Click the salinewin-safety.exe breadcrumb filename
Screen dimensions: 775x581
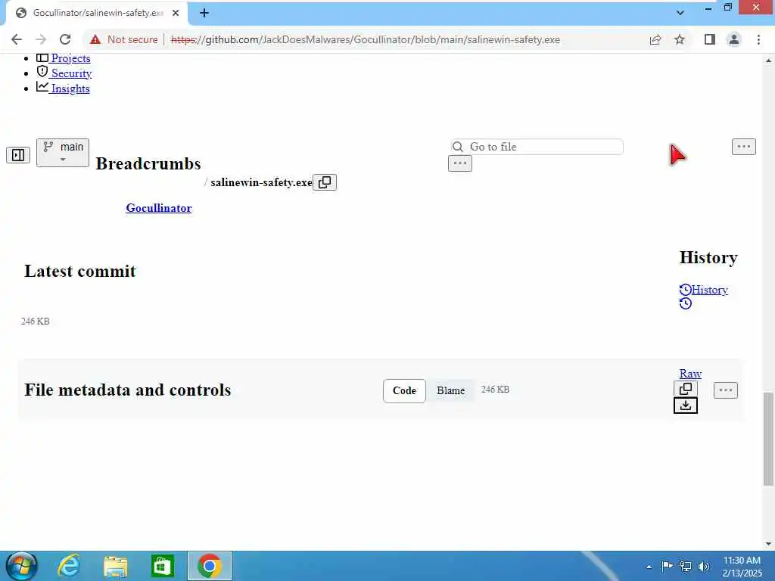(261, 182)
